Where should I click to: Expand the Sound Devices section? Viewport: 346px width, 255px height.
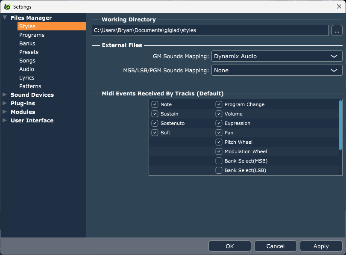pyautogui.click(x=5, y=95)
